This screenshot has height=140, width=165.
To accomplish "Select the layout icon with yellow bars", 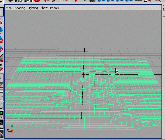I will (1, 122).
